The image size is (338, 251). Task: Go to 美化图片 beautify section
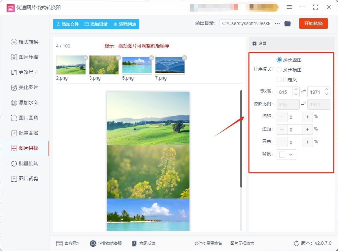click(24, 88)
